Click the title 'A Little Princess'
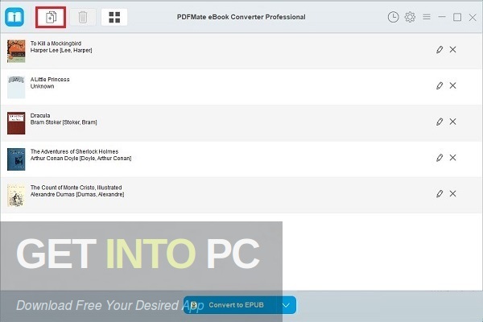 point(50,80)
